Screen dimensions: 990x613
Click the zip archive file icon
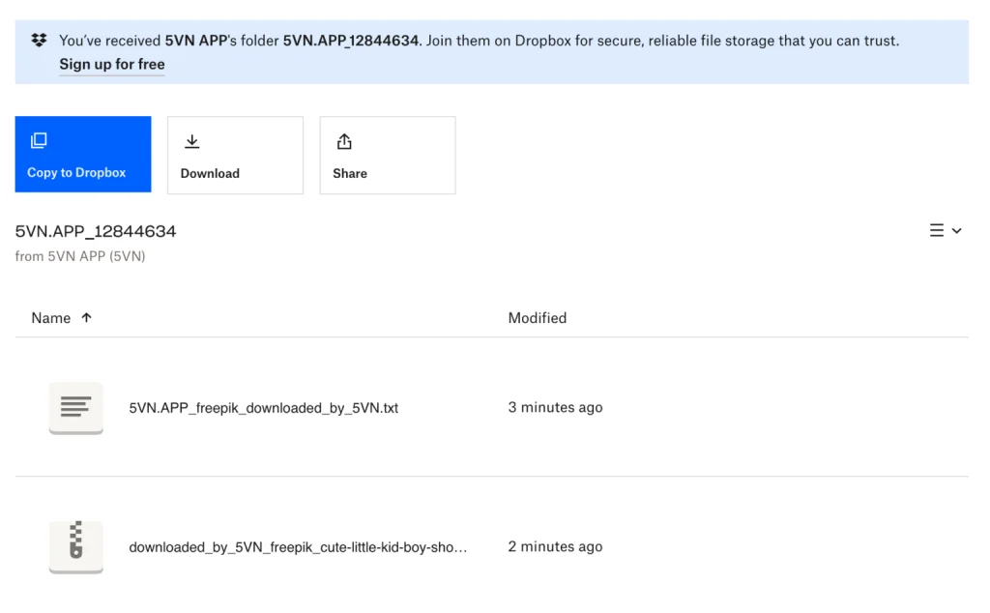(x=76, y=546)
